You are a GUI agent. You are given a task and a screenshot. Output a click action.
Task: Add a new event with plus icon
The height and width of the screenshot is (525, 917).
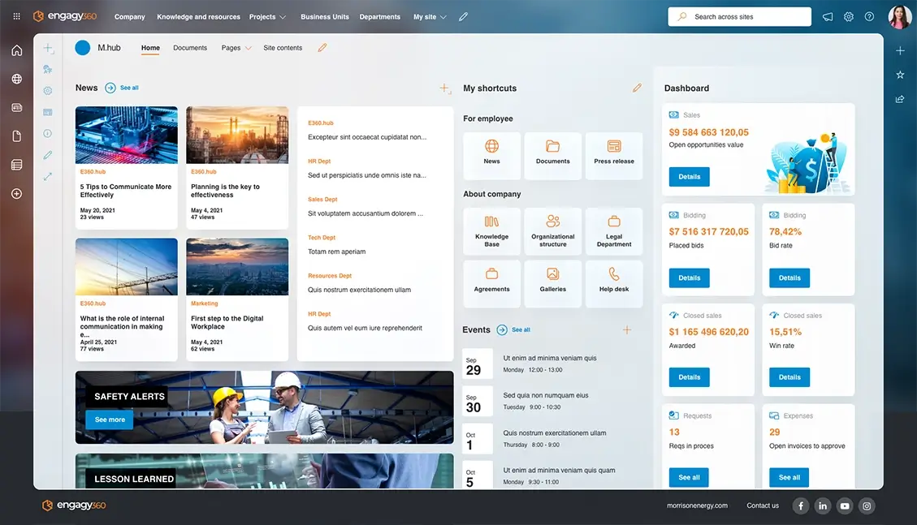626,329
